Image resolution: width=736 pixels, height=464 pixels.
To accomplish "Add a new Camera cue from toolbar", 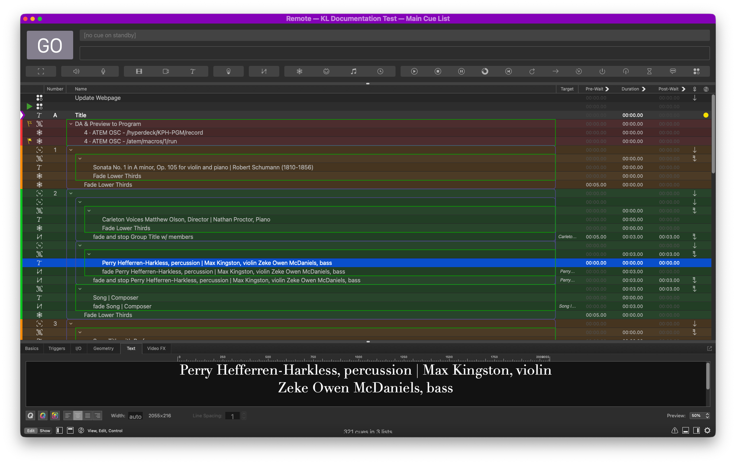I will tap(166, 71).
